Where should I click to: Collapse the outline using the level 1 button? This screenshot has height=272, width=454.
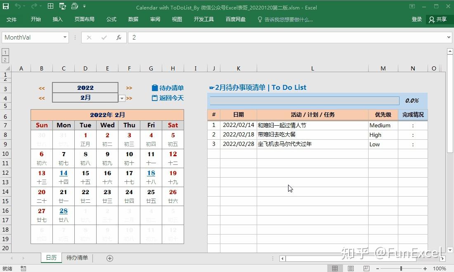pyautogui.click(x=5, y=52)
